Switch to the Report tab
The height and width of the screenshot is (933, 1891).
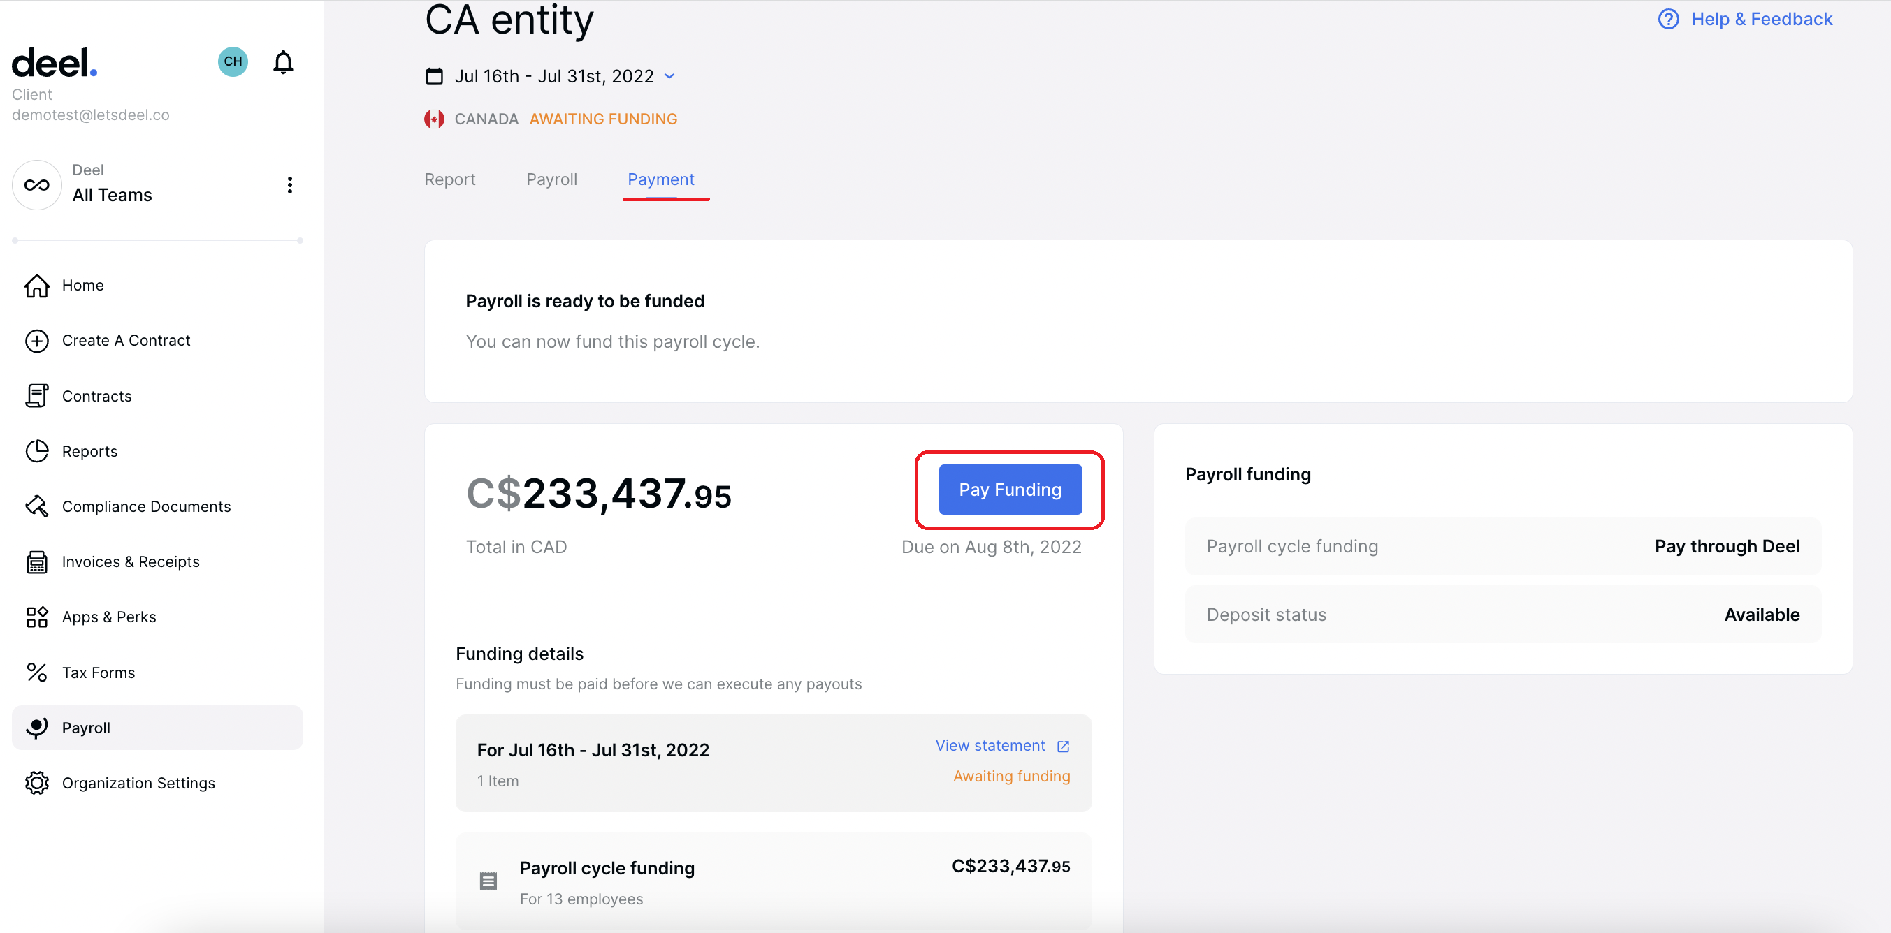(449, 179)
